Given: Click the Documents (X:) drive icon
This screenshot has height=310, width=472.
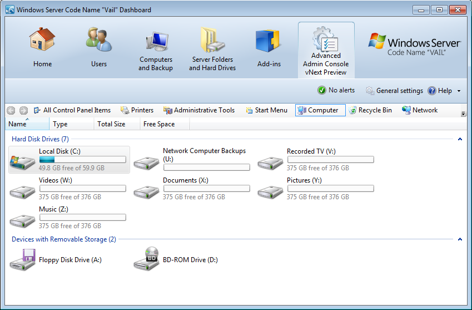Looking at the screenshot, I should pos(146,191).
